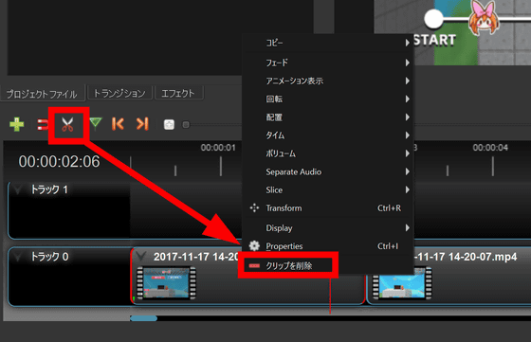Activate the scissors razor tool
The height and width of the screenshot is (342, 531).
coord(67,124)
